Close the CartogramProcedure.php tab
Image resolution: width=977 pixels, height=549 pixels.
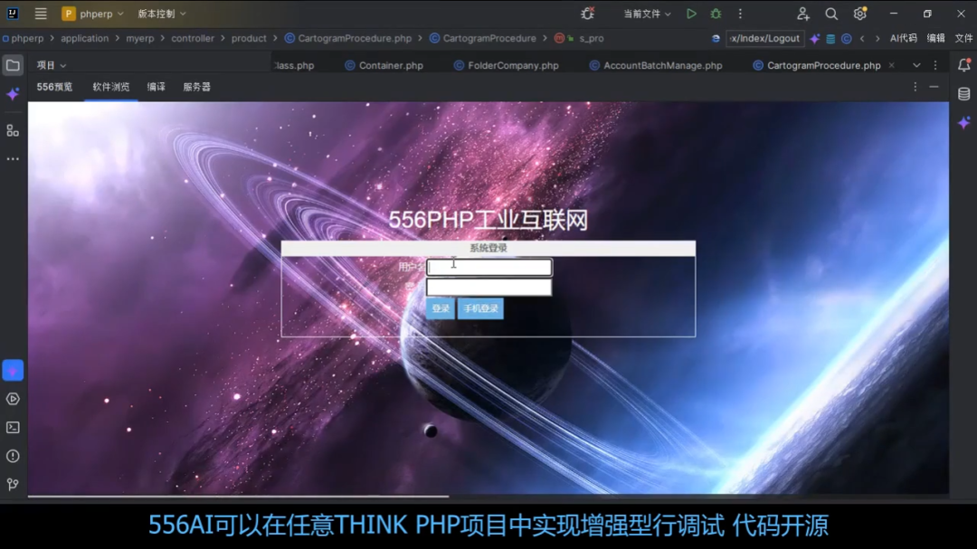click(892, 65)
